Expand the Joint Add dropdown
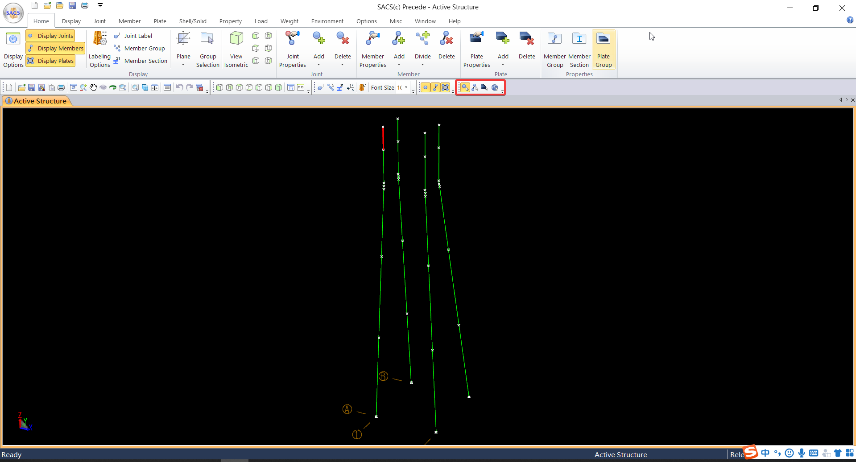856x462 pixels. pyautogui.click(x=318, y=65)
